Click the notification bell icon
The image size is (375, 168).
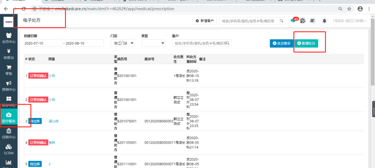point(324,21)
